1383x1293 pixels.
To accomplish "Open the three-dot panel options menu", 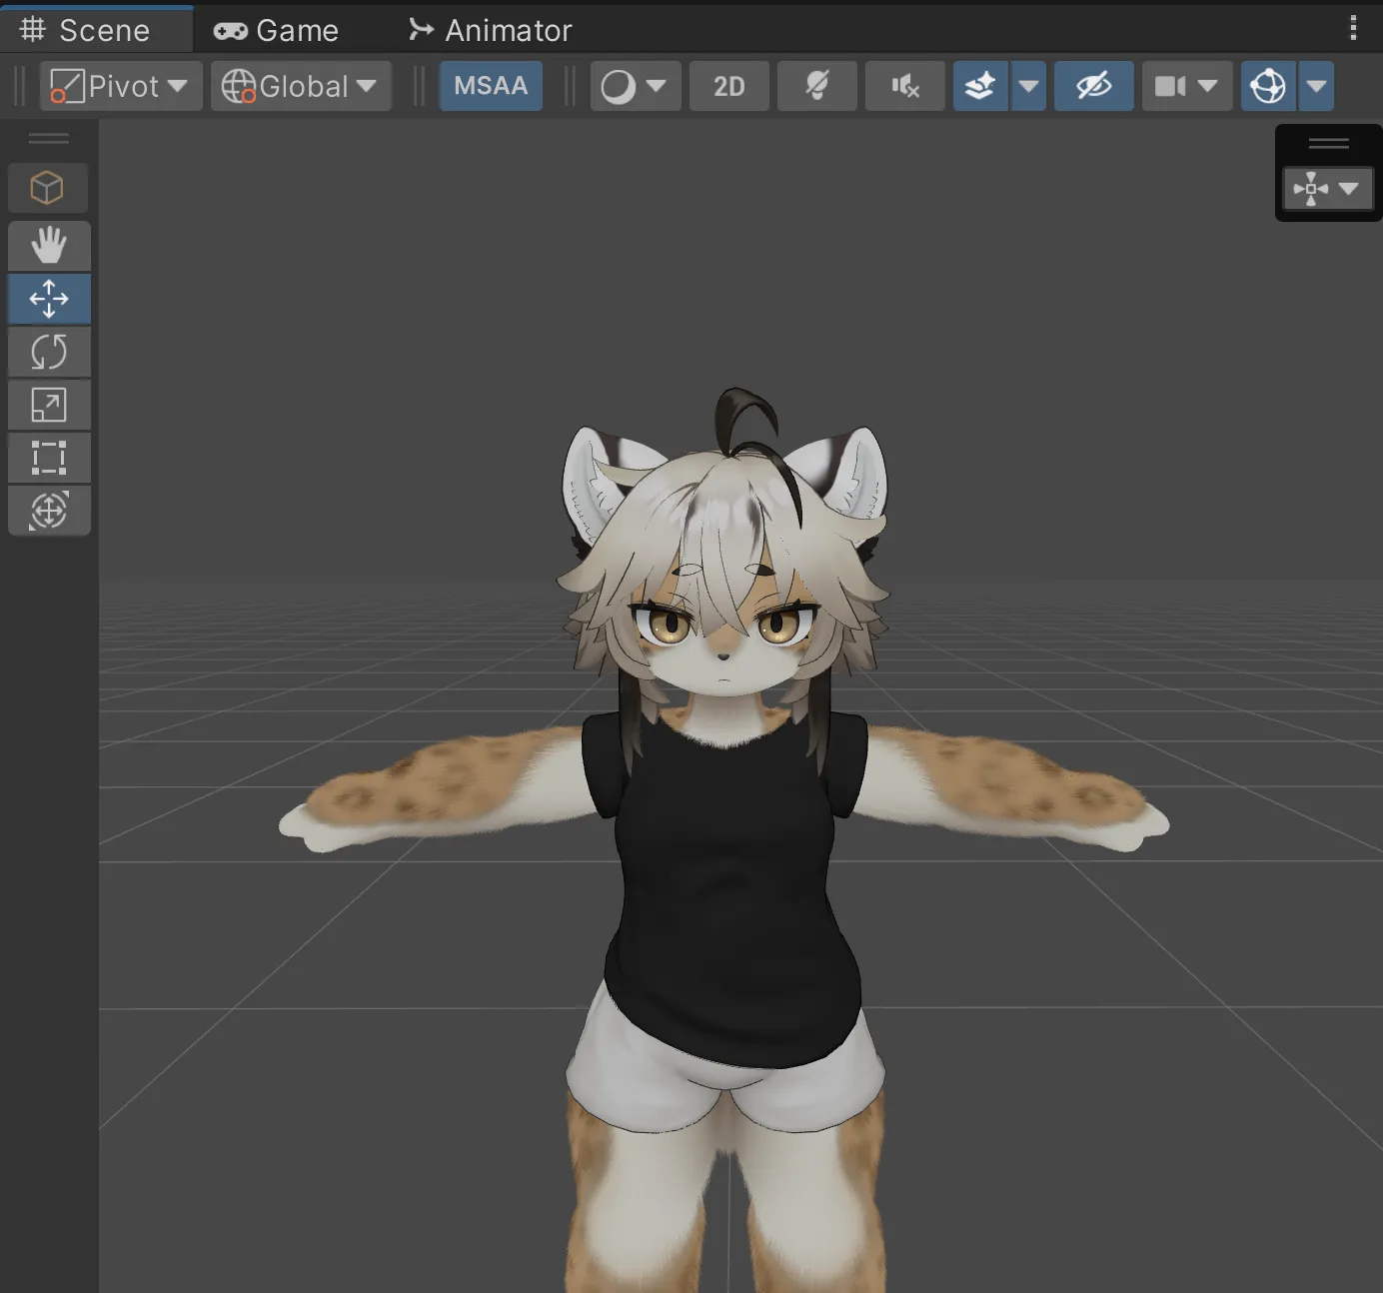I will tap(1353, 28).
